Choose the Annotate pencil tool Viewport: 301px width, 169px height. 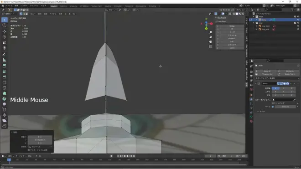point(5,54)
